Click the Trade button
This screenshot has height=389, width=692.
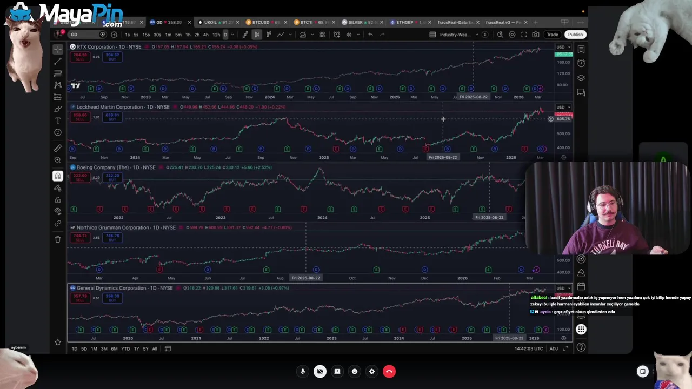point(553,35)
